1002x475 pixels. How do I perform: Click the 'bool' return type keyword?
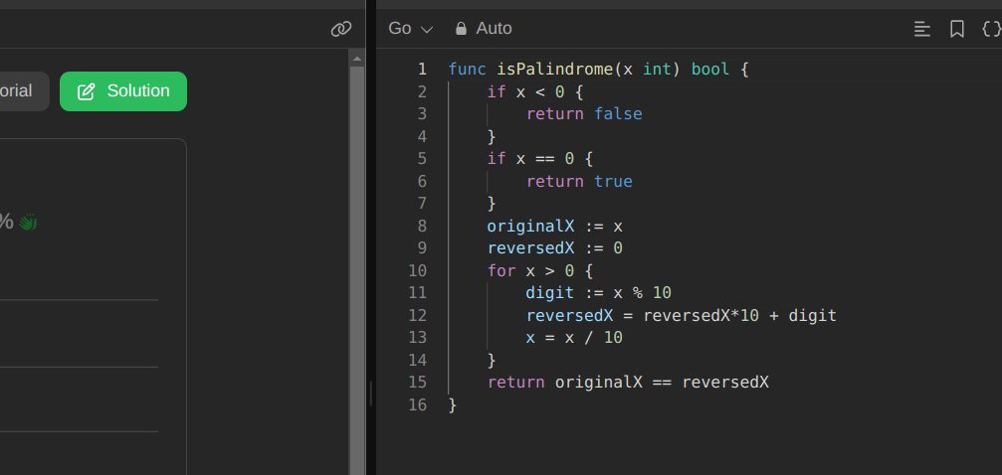coord(710,69)
